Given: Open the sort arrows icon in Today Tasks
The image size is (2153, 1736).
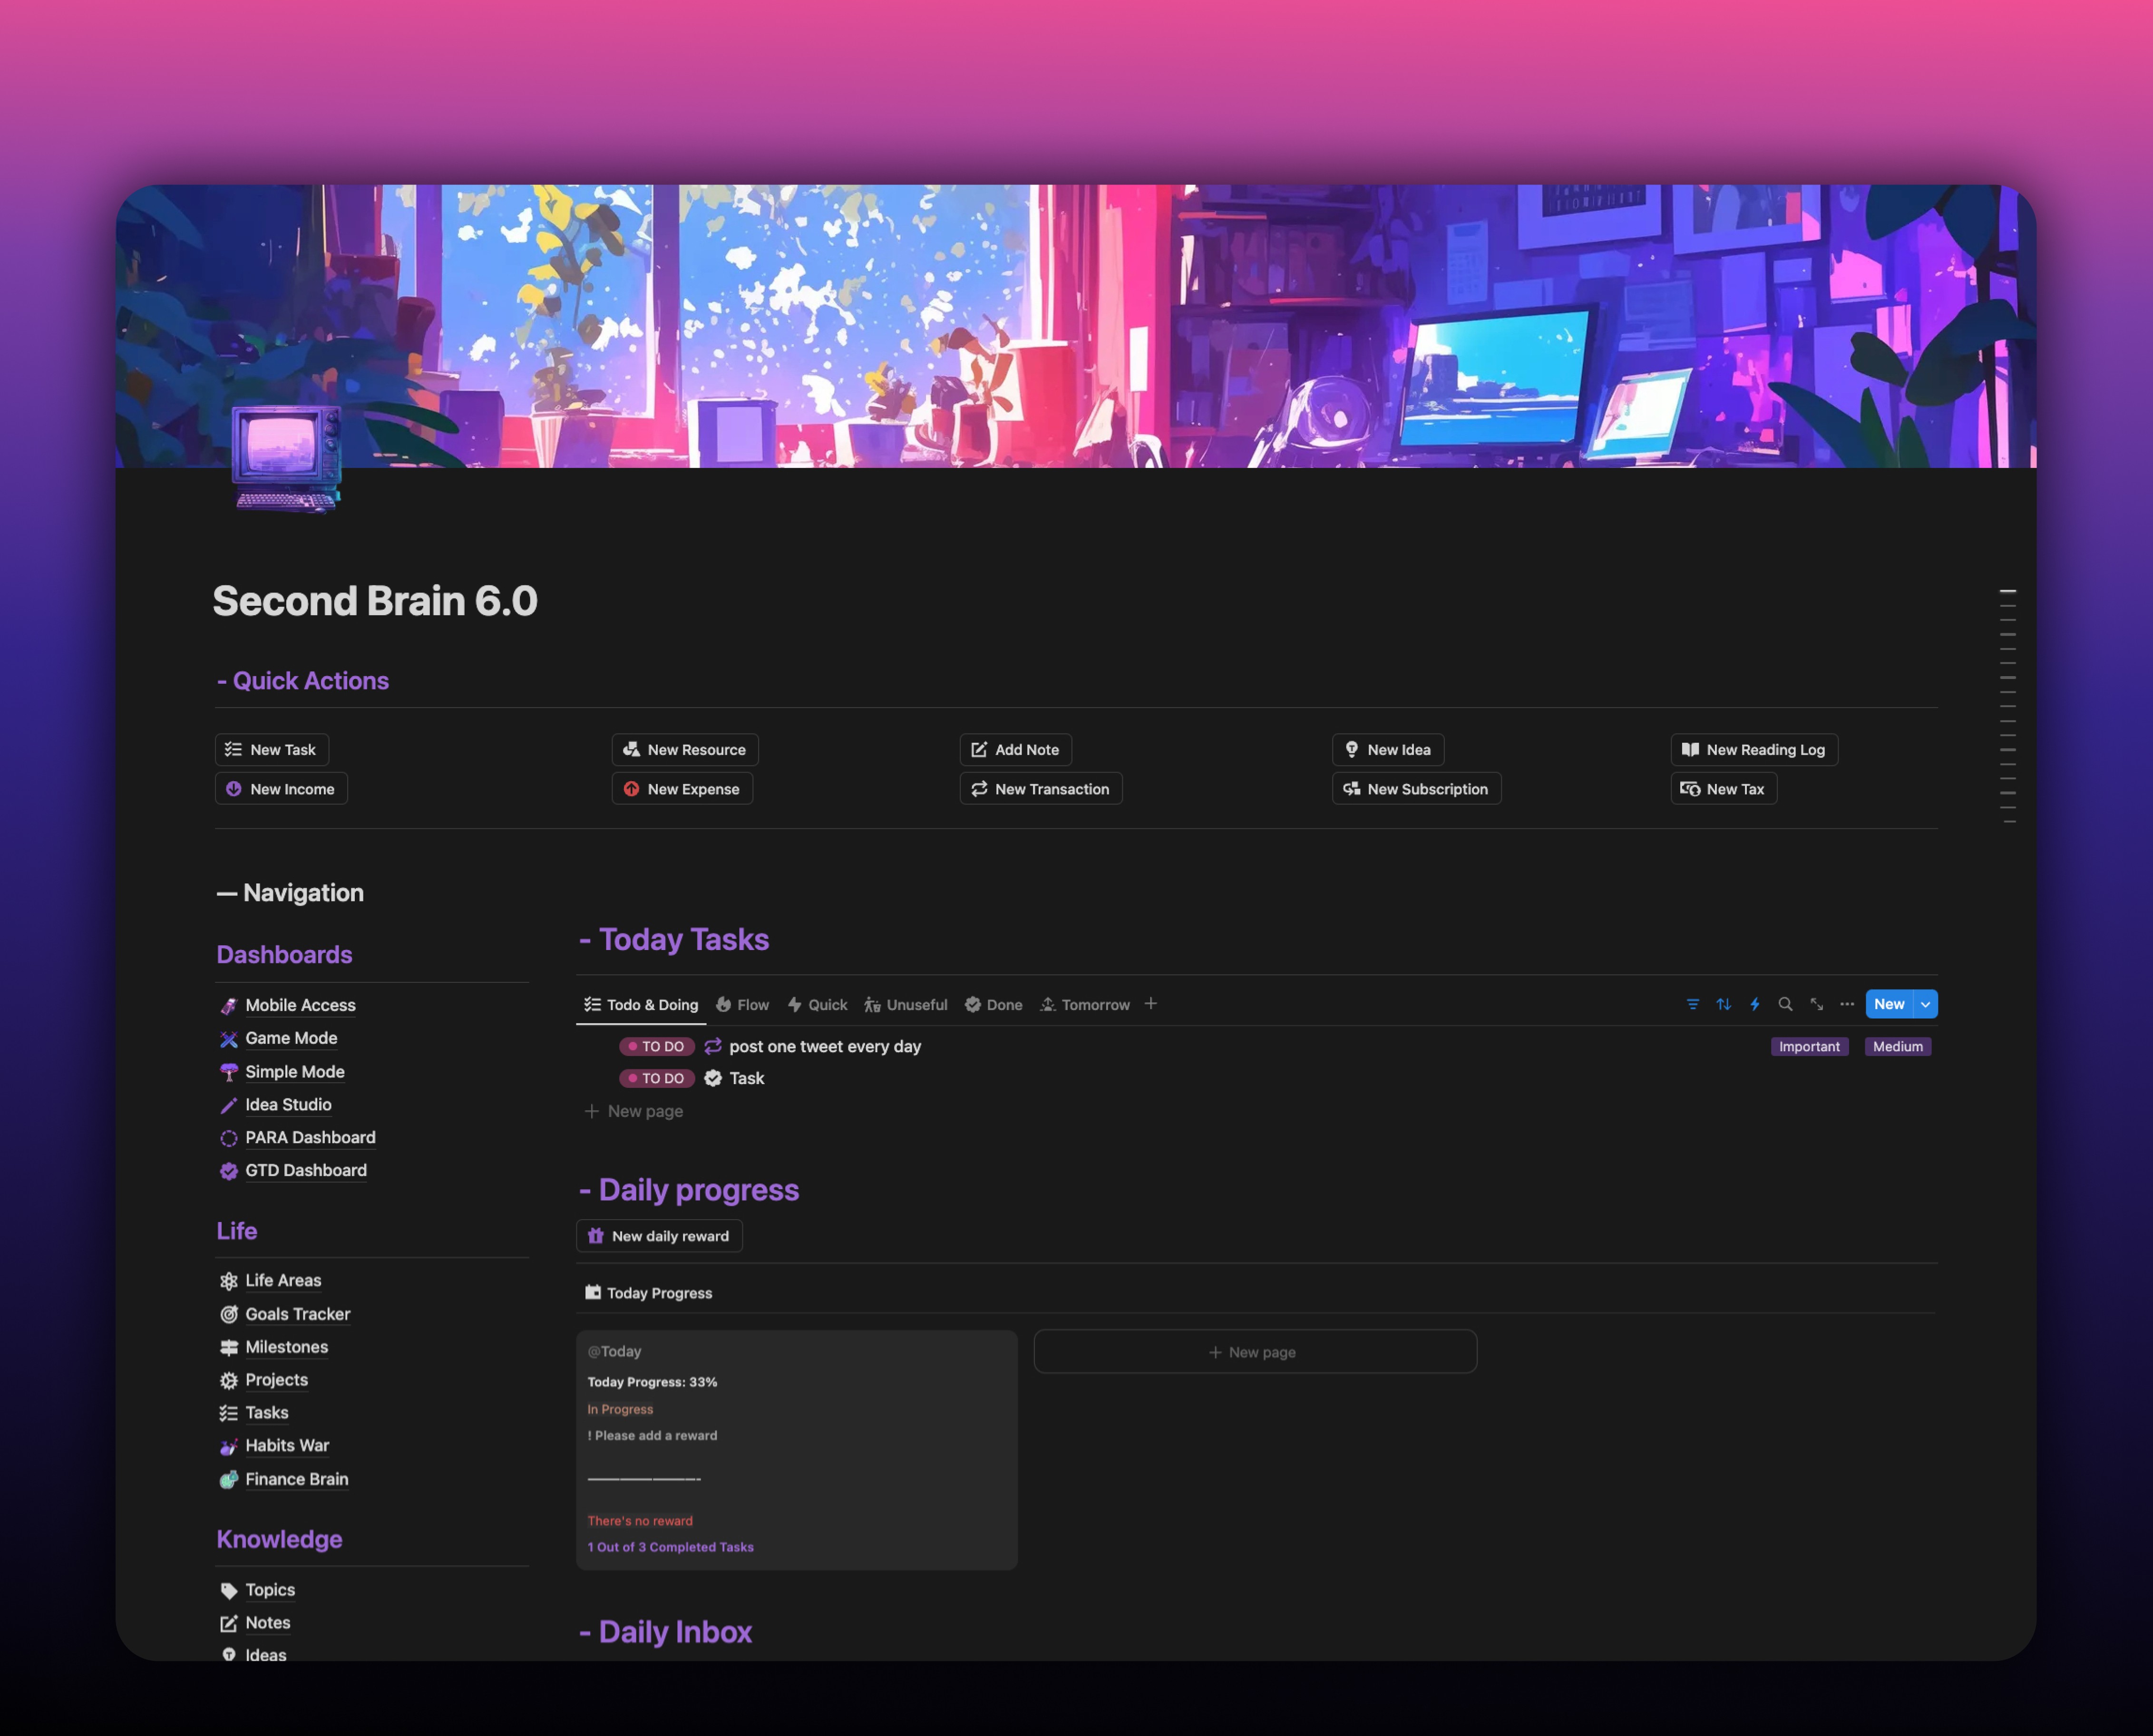Looking at the screenshot, I should point(1723,1004).
